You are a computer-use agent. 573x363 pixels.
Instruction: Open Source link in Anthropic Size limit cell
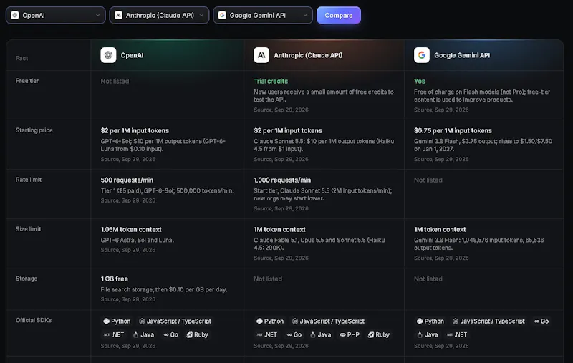281,258
